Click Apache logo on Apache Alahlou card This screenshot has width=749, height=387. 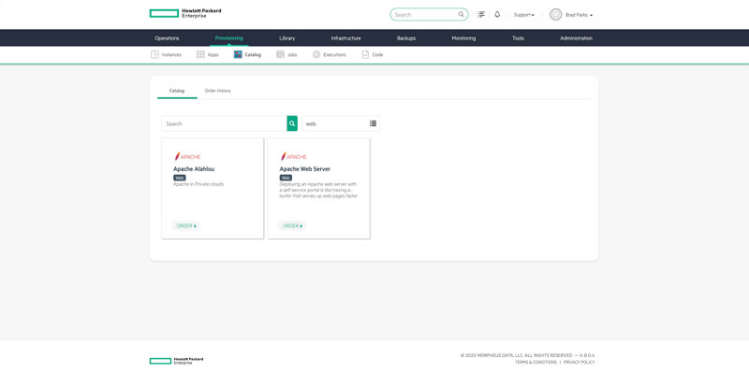[x=187, y=156]
